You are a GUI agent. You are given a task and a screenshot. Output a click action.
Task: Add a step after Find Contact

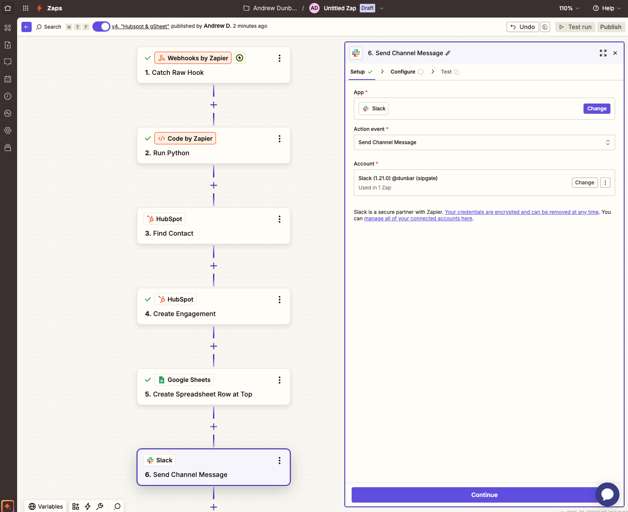coord(213,266)
